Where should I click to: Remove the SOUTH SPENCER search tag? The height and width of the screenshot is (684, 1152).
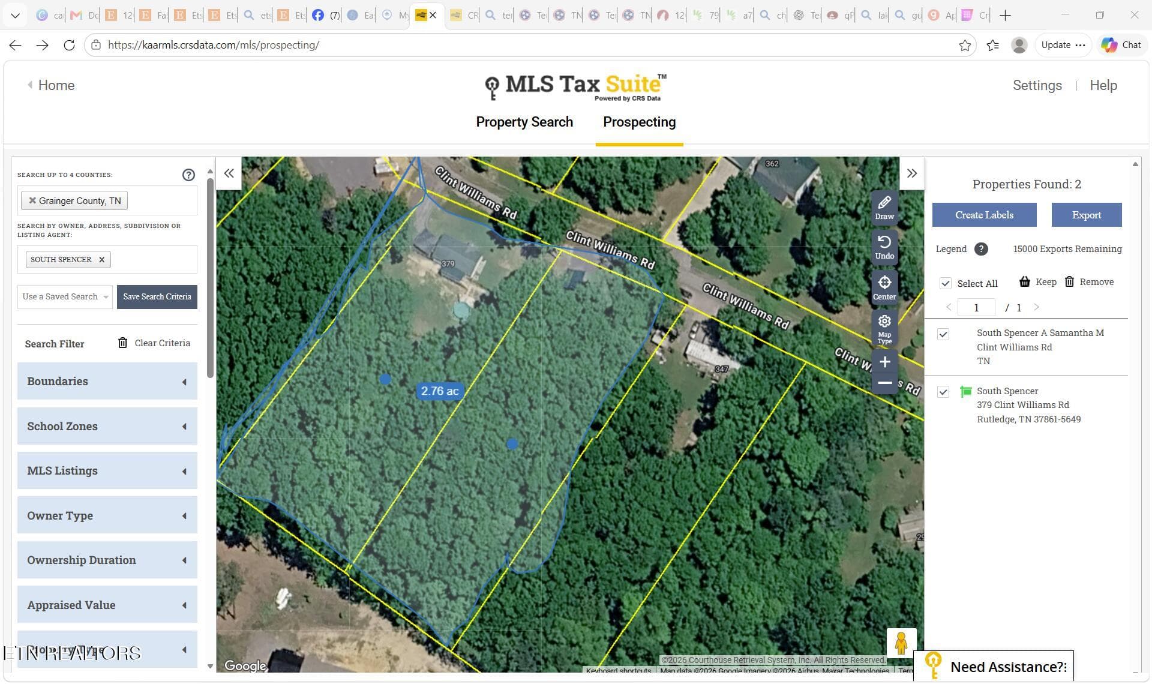click(x=101, y=260)
